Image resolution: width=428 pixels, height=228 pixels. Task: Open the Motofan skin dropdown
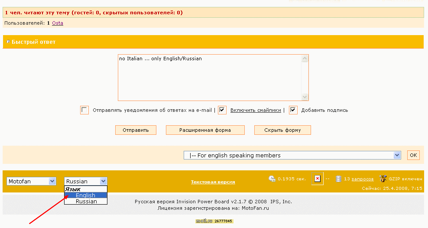(31, 181)
